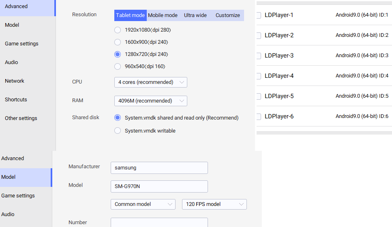392x227 pixels.
Task: Click Android9.0 (64-bit) ID:6 text
Action: click(362, 116)
